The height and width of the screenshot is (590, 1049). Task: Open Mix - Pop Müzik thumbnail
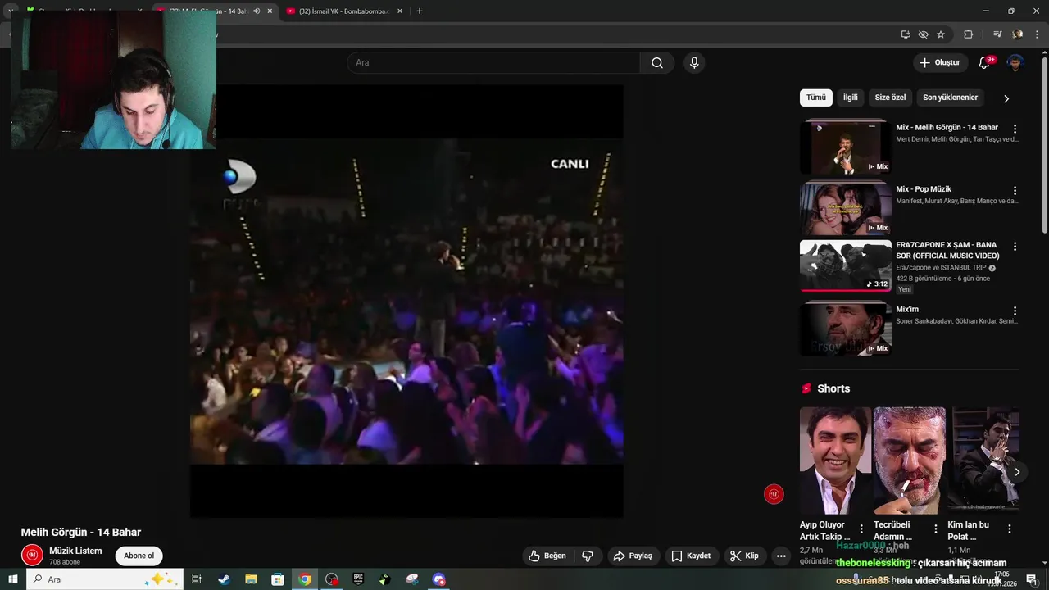click(846, 209)
